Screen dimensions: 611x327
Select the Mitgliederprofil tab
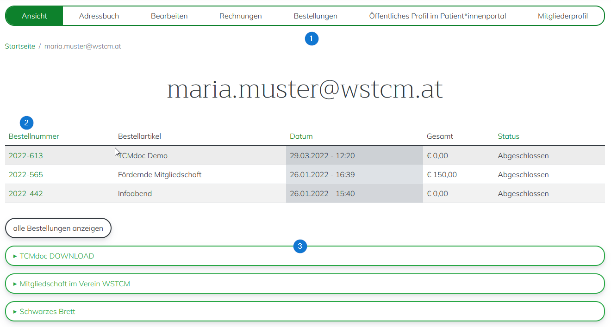[x=562, y=16]
